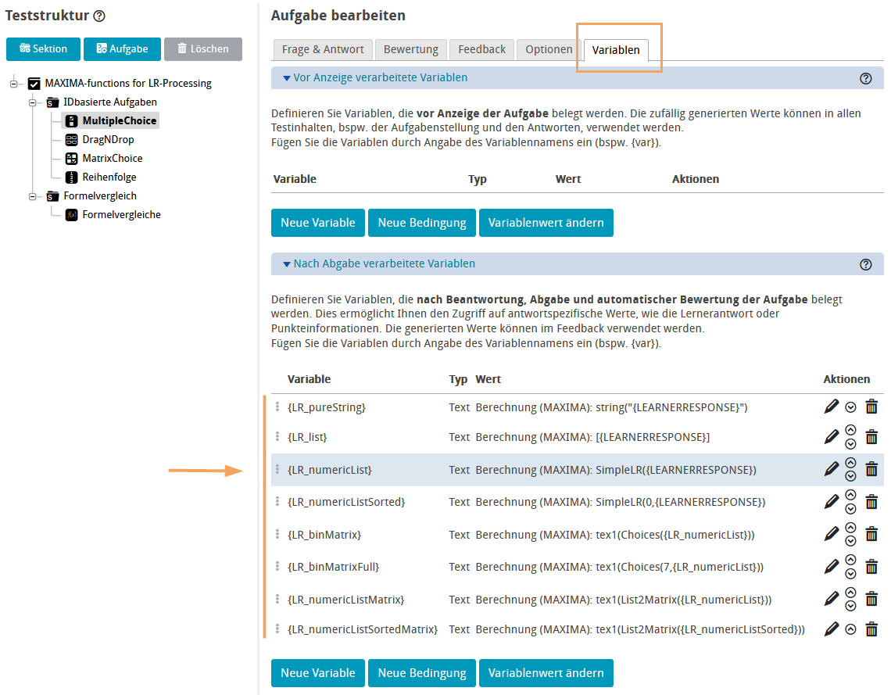Move {LR_numericListSortedMatrix} variable up
This screenshot has height=695, width=891.
851,629
